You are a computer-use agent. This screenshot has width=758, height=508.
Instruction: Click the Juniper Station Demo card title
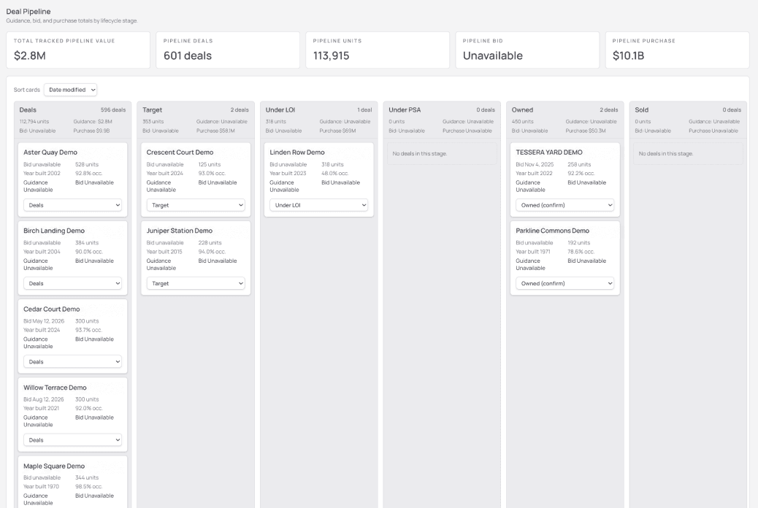(x=180, y=231)
